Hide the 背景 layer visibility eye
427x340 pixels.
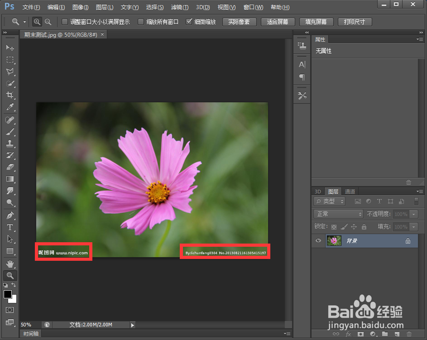[x=318, y=241]
